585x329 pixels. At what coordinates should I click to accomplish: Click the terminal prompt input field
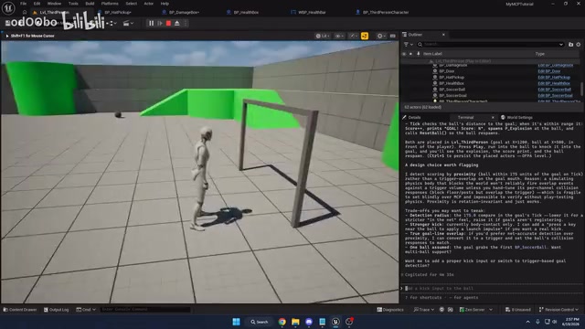click(x=493, y=289)
